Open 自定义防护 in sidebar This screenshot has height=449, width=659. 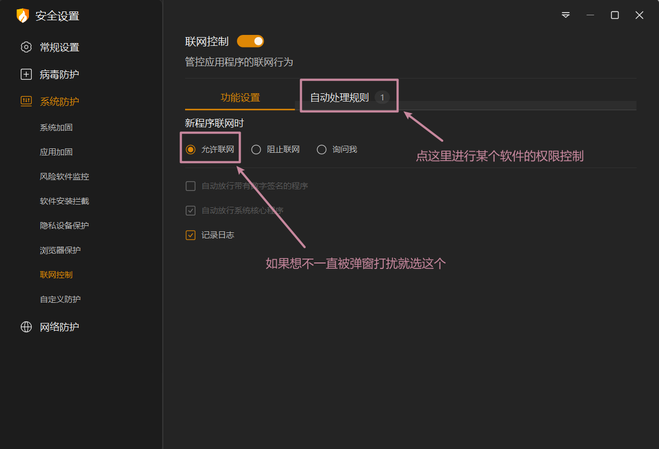60,300
